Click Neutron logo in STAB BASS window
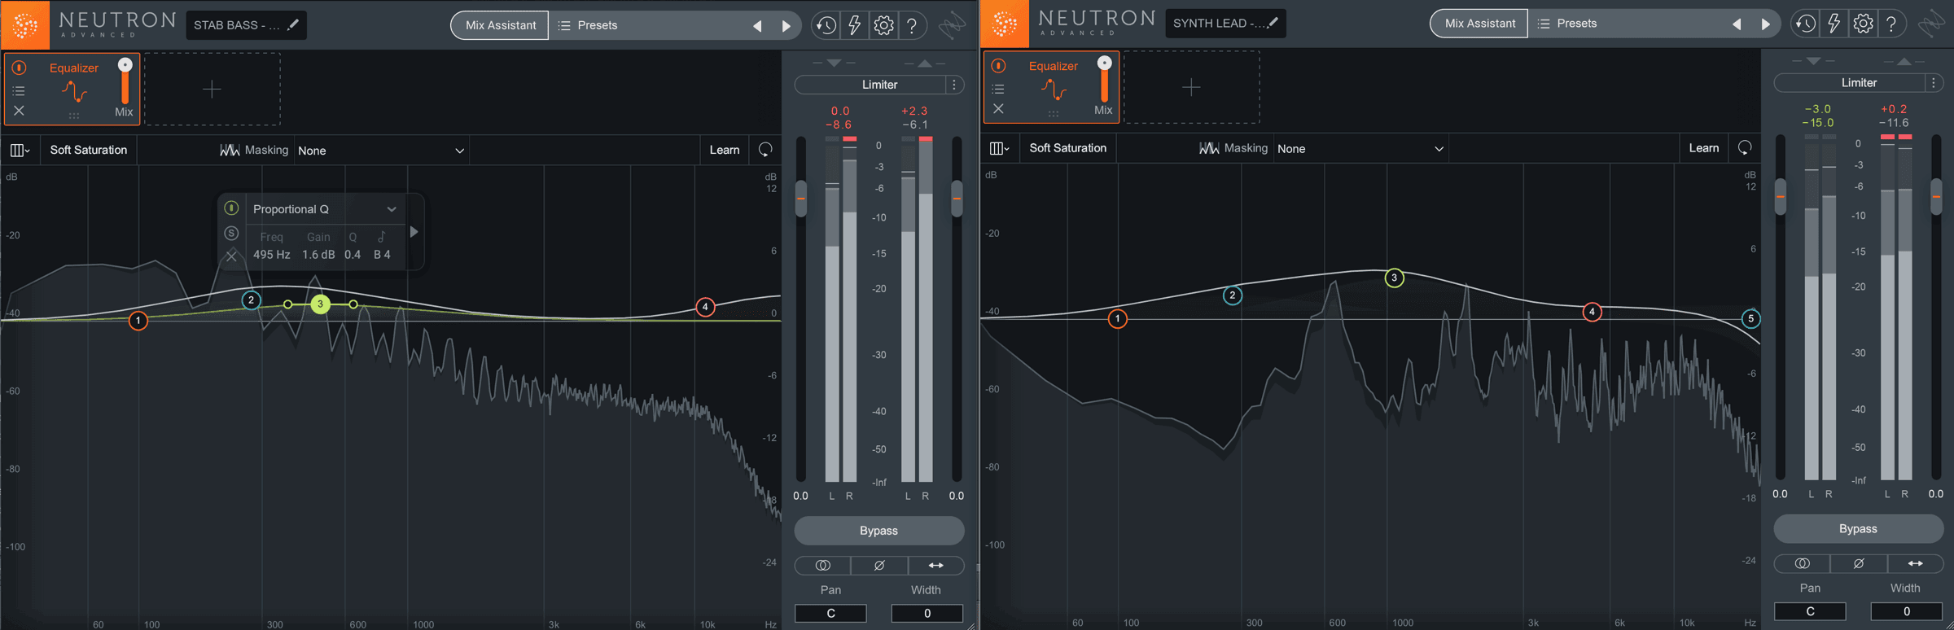1954x630 pixels. click(x=25, y=25)
